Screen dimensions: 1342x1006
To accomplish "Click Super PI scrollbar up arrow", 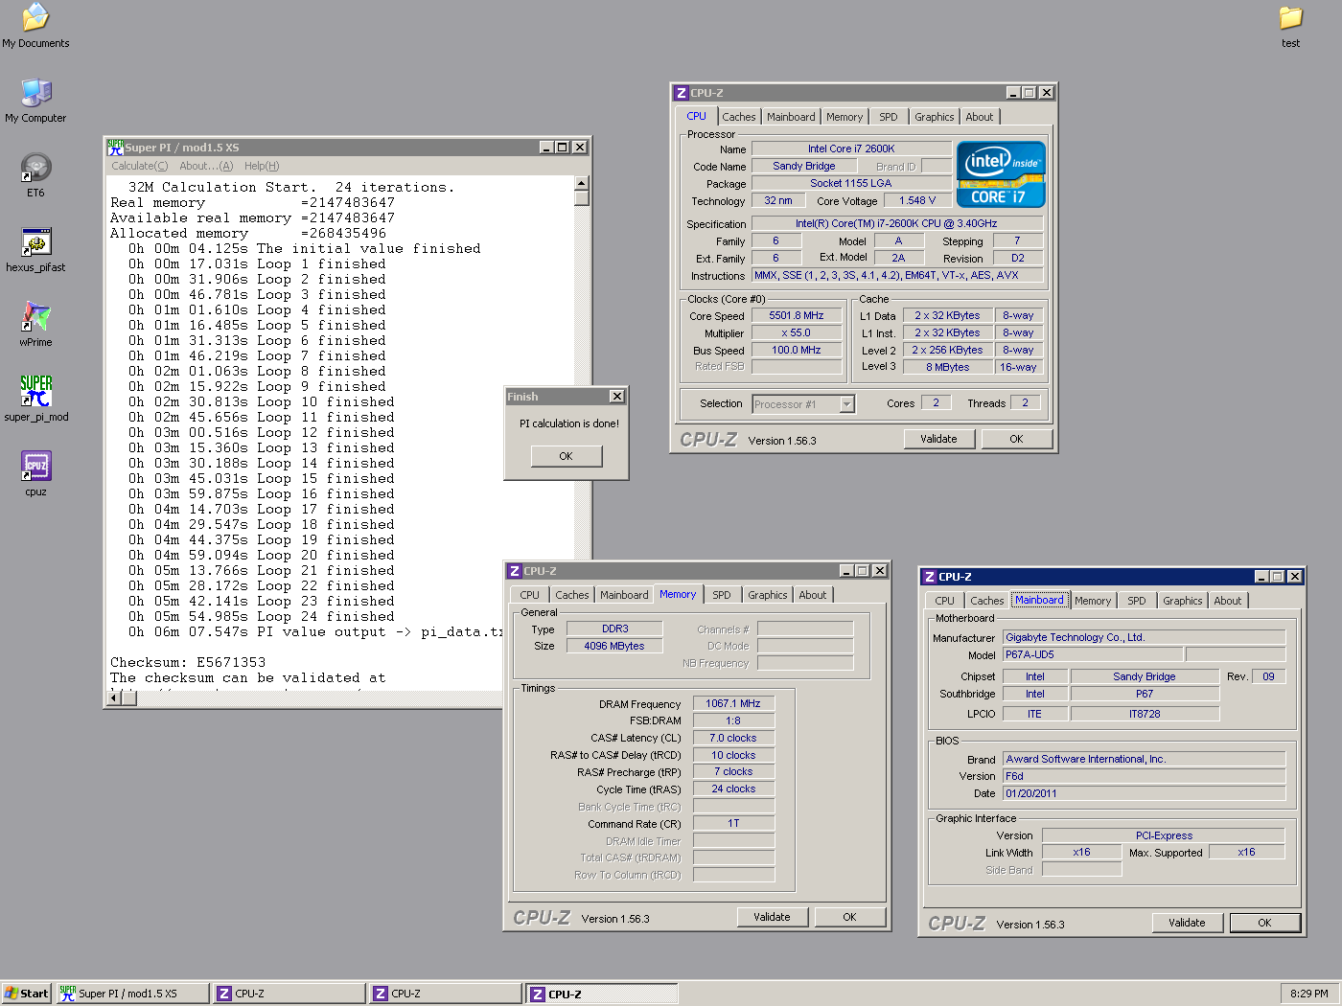I will (x=582, y=183).
